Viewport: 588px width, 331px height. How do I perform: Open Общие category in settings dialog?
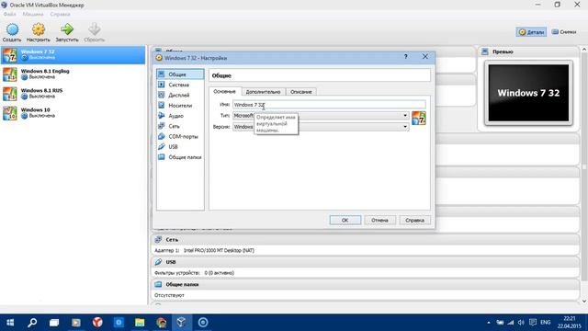[180, 74]
